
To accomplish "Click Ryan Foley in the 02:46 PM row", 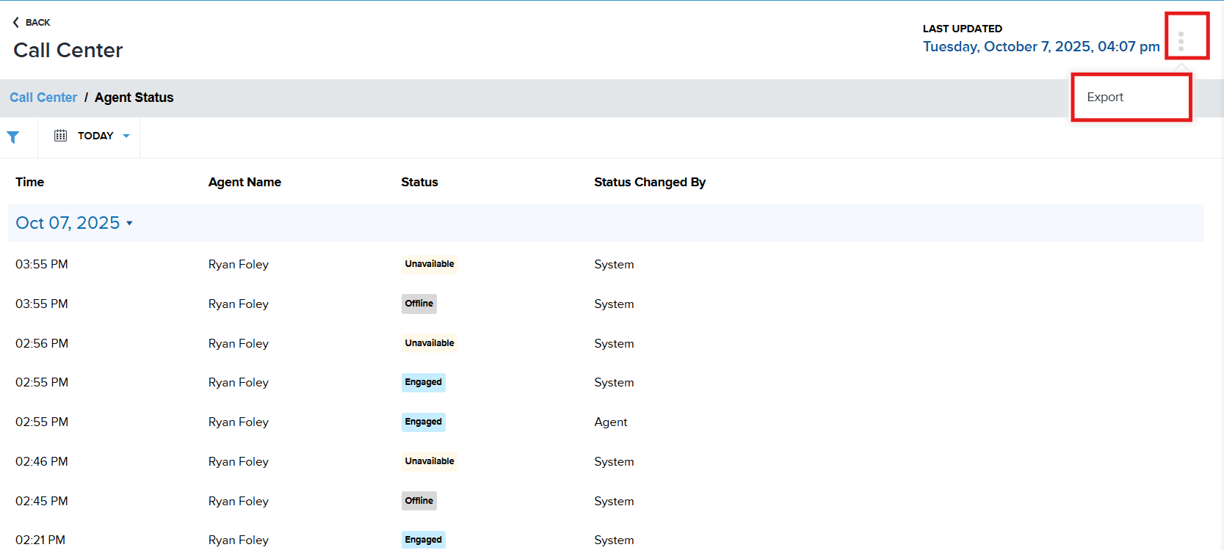I will 238,461.
